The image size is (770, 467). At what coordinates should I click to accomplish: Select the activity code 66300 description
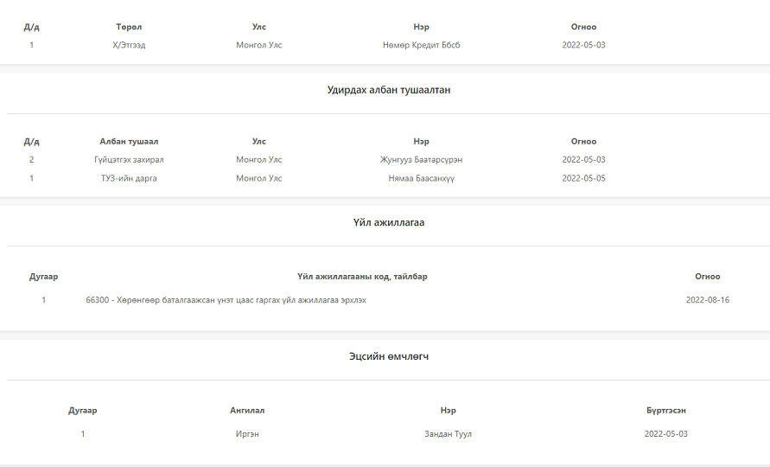[x=232, y=300]
